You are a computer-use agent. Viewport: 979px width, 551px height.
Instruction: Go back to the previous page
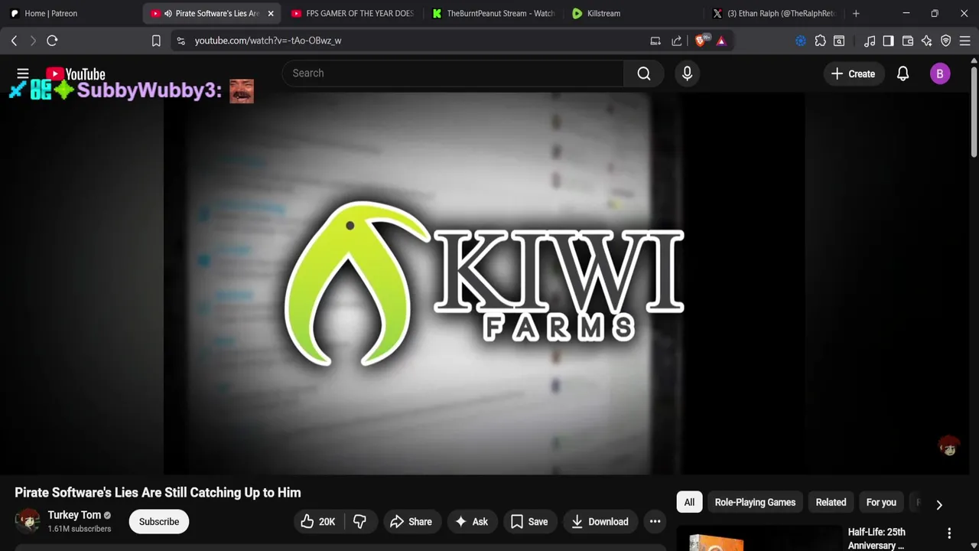(x=14, y=41)
